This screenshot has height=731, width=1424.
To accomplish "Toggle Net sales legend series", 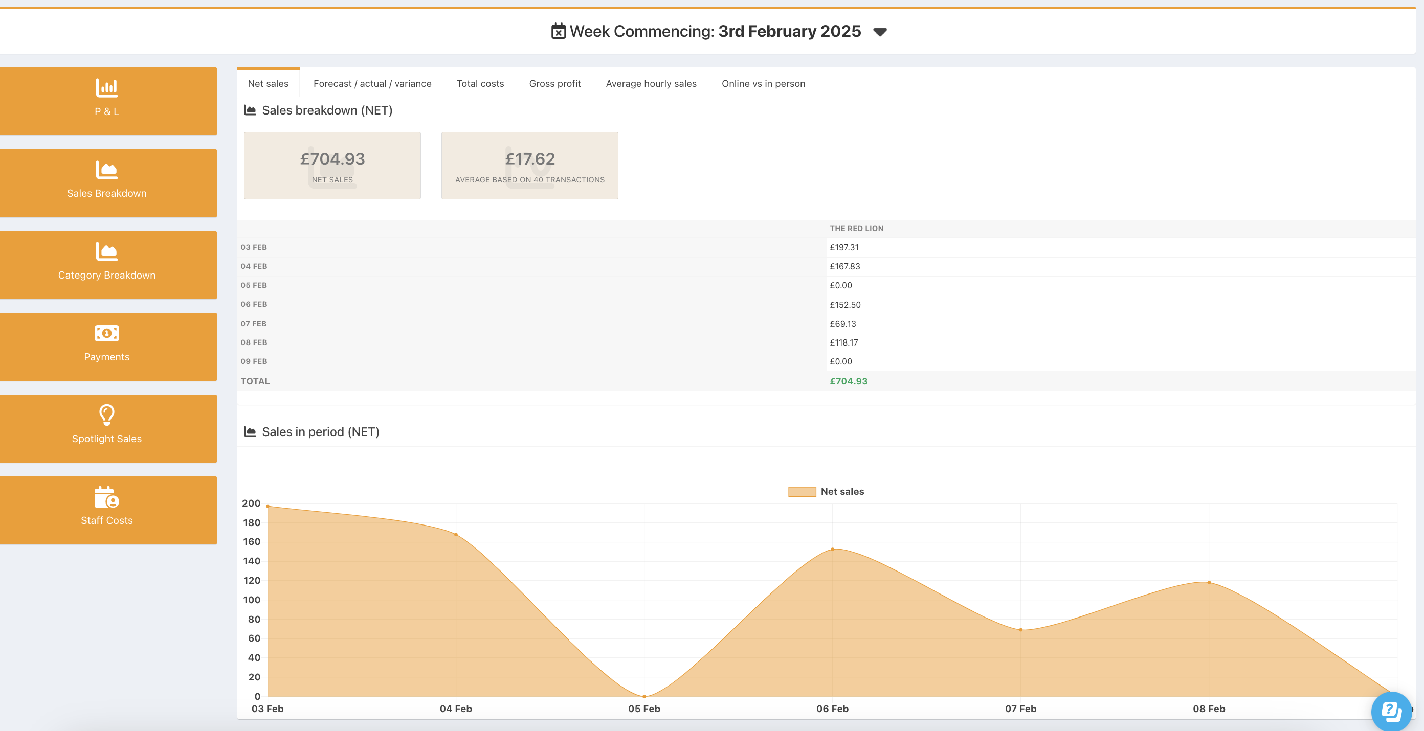I will pyautogui.click(x=842, y=491).
